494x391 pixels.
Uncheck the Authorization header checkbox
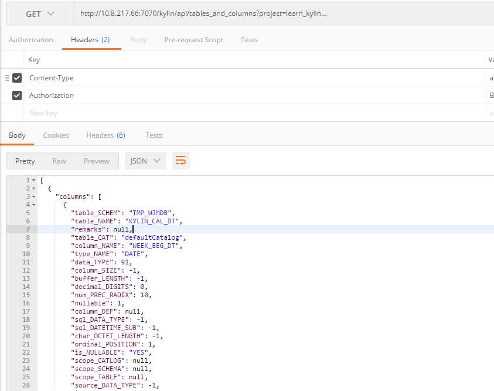tap(17, 95)
